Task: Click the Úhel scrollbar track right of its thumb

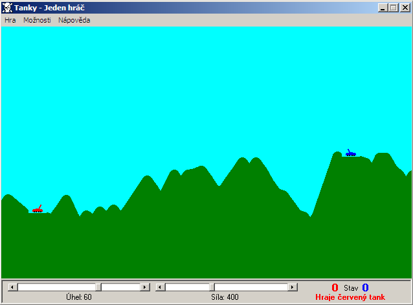Action: point(120,287)
